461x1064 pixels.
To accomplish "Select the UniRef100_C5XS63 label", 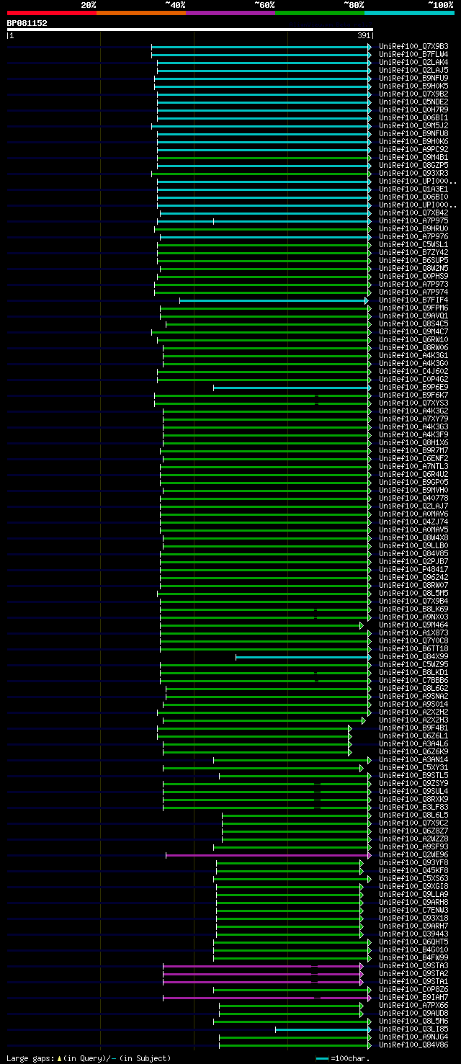I will tap(413, 878).
